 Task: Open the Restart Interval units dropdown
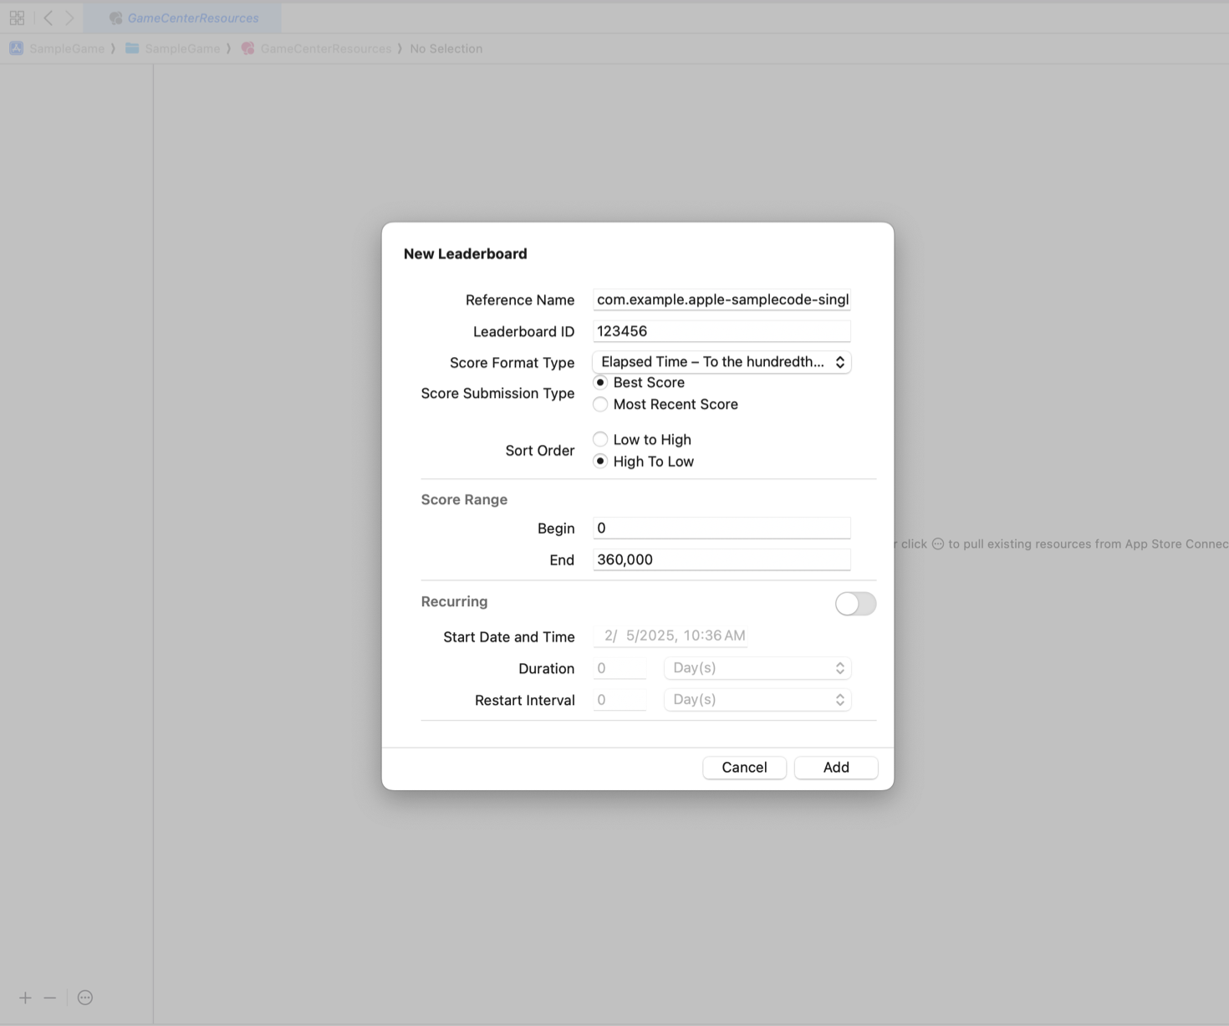[757, 699]
